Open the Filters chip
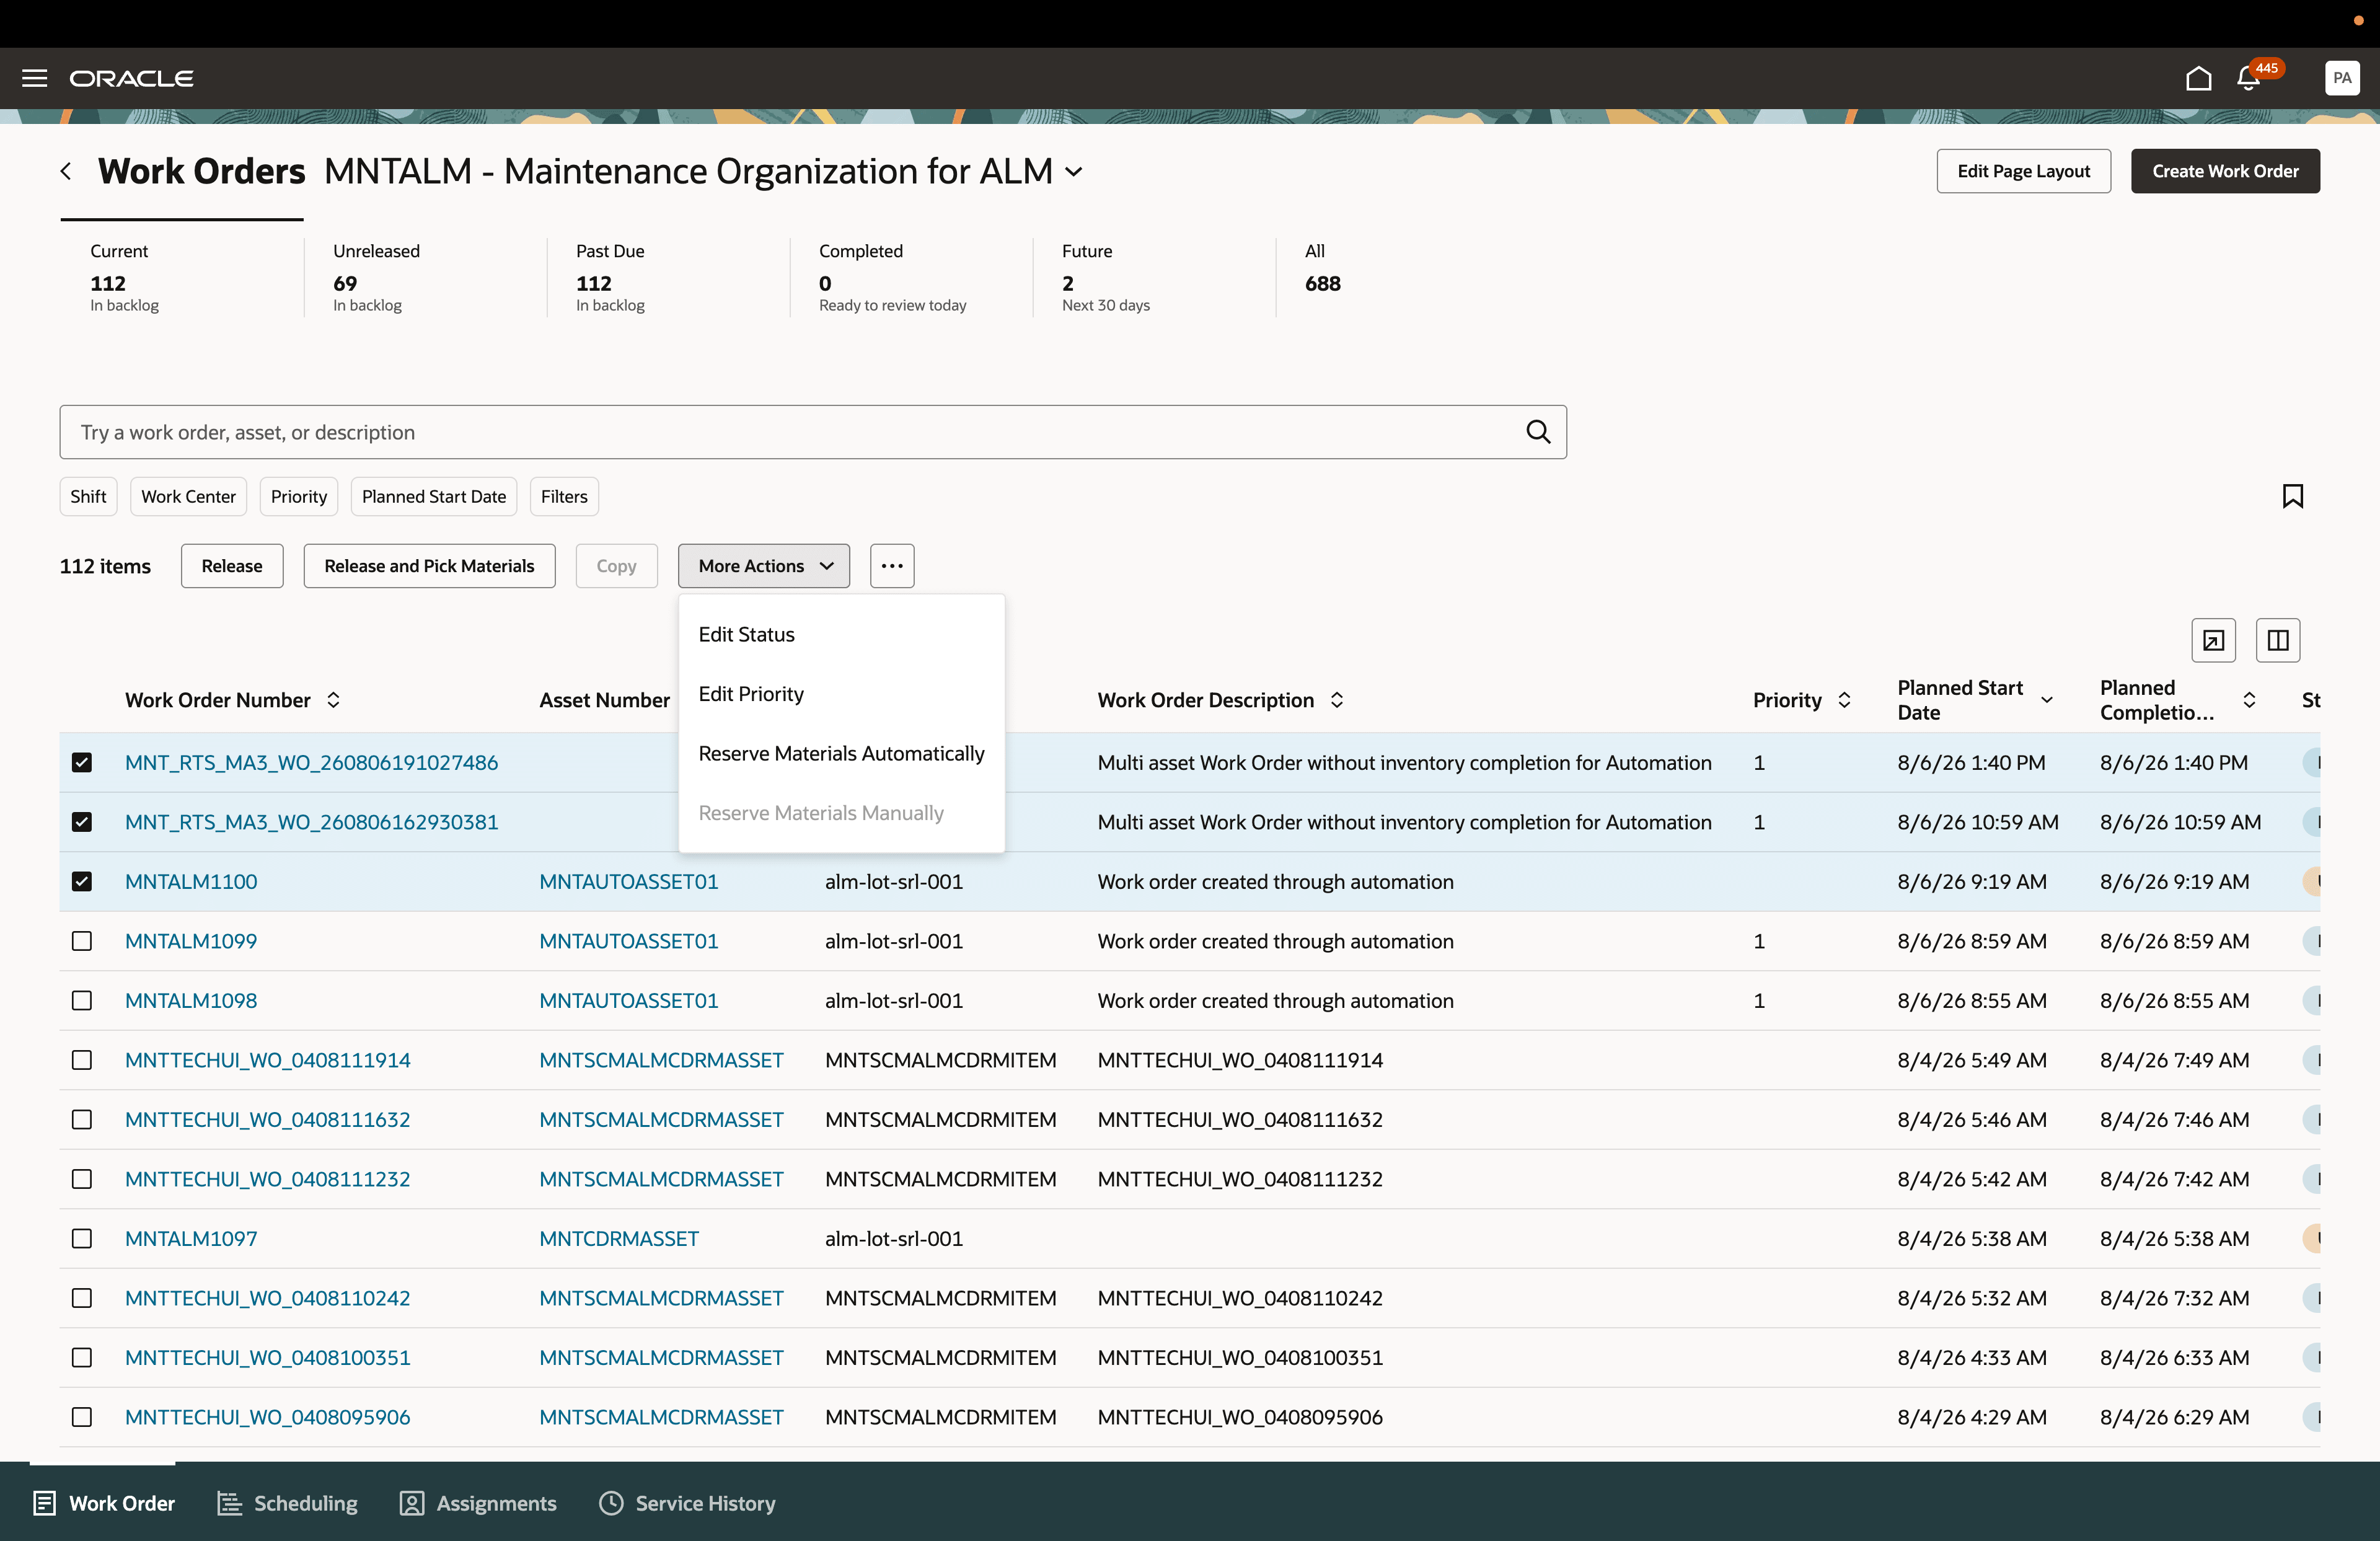2380x1541 pixels. pyautogui.click(x=564, y=496)
